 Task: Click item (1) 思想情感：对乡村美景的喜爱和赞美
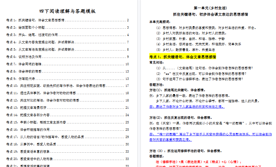click(x=206, y=28)
